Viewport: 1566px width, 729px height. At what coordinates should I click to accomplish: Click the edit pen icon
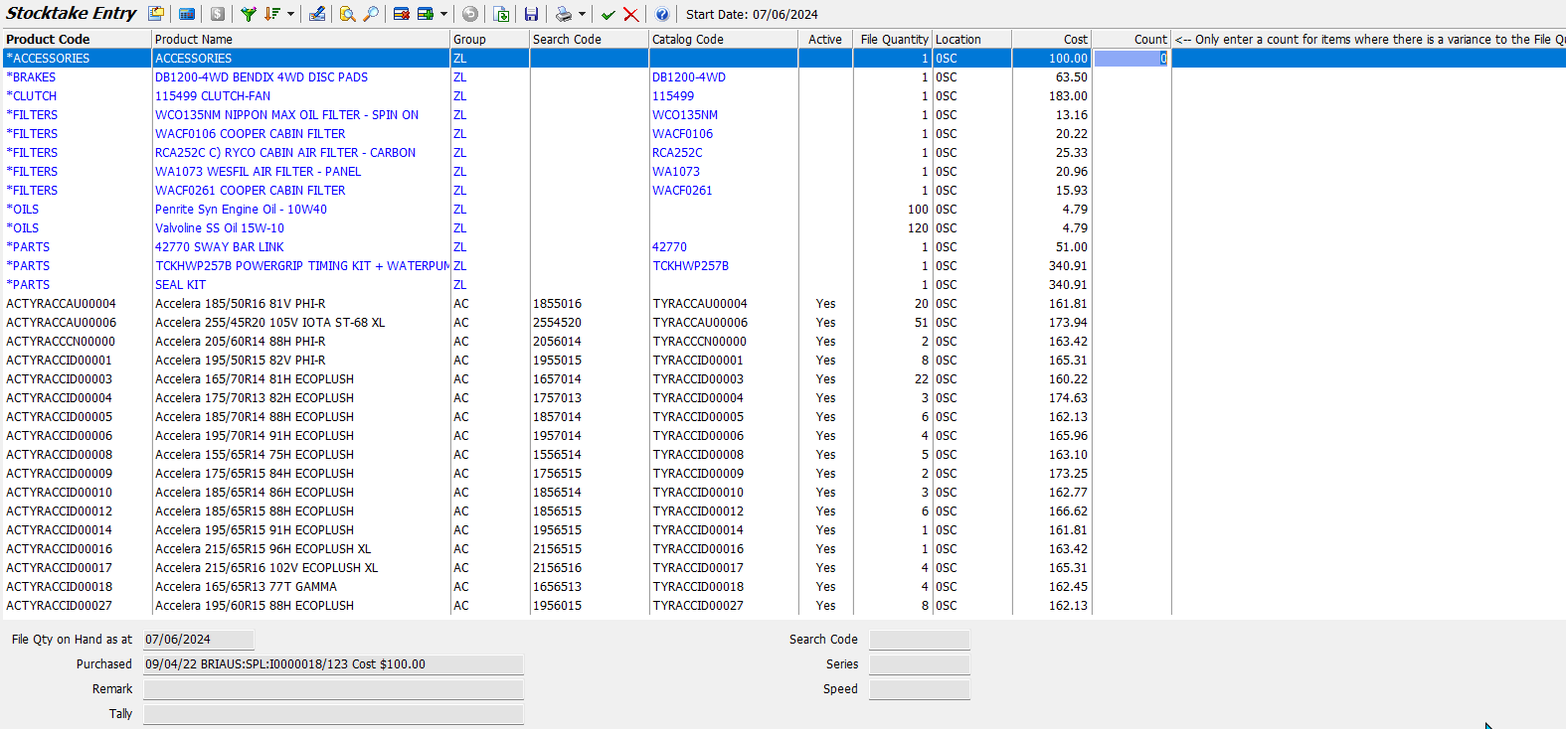317,14
